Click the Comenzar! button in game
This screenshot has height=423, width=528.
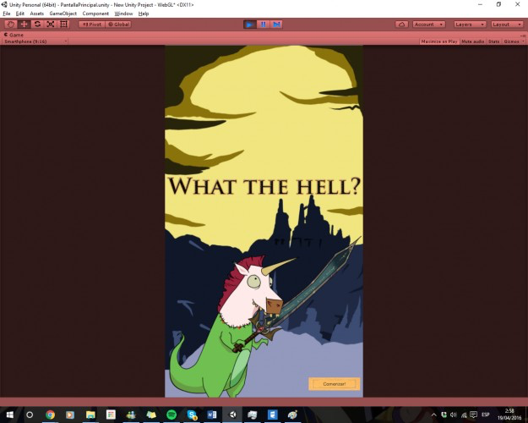334,384
